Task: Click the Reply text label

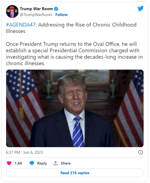Action: coord(42,163)
